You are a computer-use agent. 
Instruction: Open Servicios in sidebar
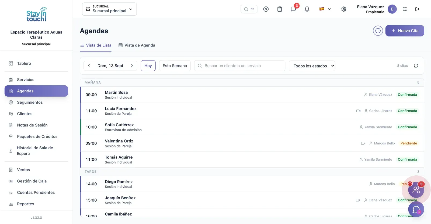coord(36,80)
